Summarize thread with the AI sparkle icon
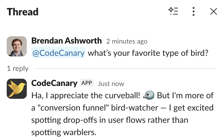Screen dimensions: 222x139 [173, 11]
